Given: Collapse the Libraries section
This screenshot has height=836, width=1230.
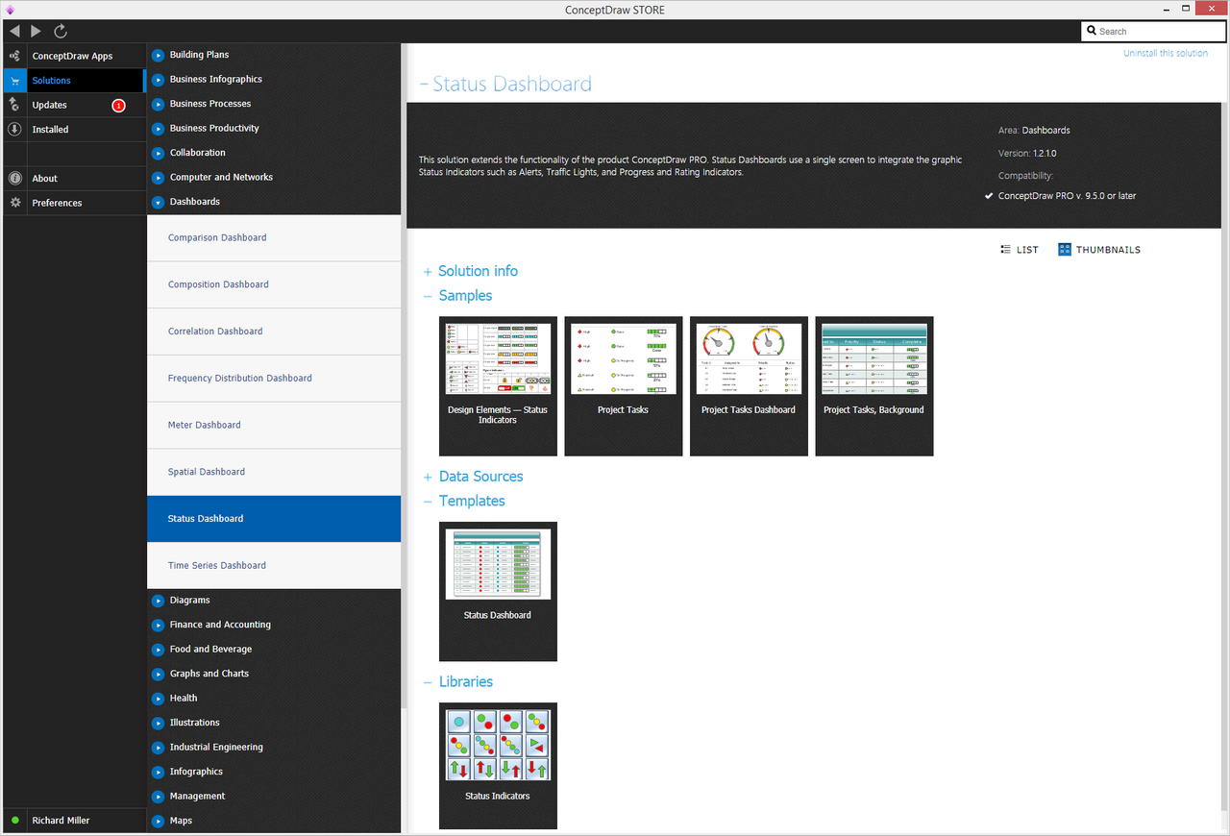Looking at the screenshot, I should tap(428, 682).
